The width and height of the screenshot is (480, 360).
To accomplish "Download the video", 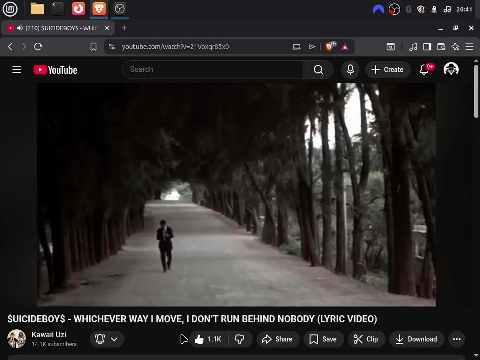I will (x=417, y=339).
